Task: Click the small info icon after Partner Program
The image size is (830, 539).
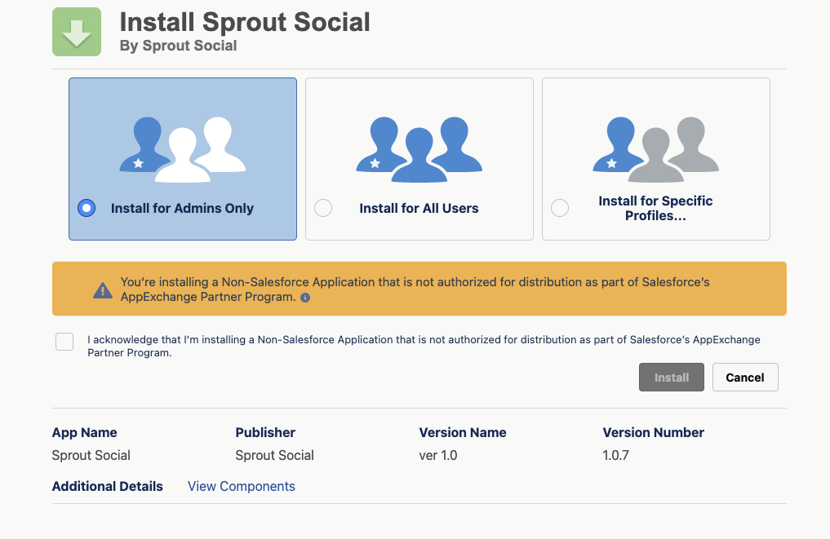Action: pos(305,298)
